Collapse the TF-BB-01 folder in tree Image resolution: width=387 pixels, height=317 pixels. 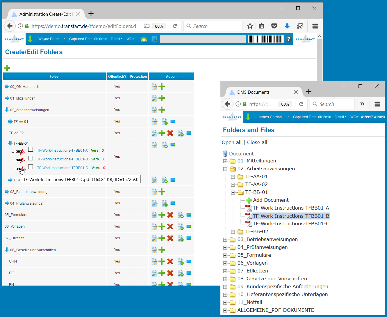[x=233, y=193]
